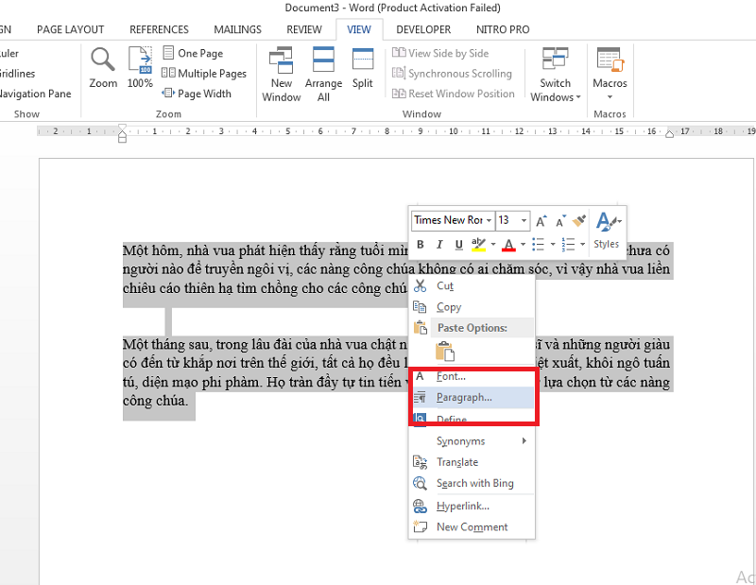The image size is (756, 585).
Task: Toggle Italic in the mini toolbar
Action: point(439,245)
